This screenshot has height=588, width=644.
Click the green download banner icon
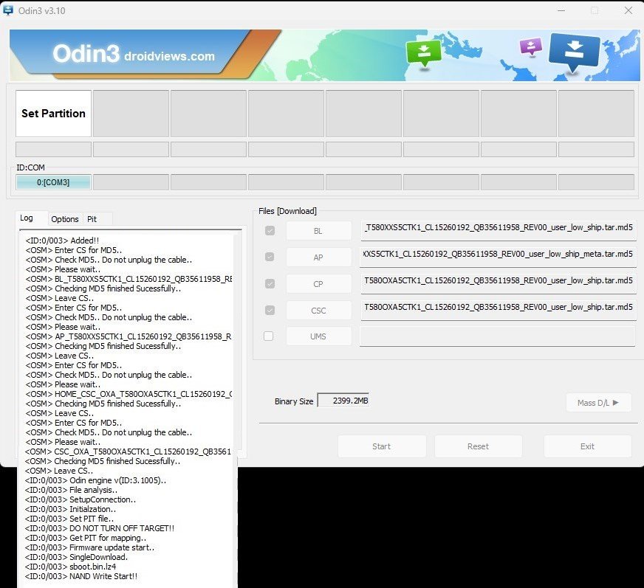[424, 52]
